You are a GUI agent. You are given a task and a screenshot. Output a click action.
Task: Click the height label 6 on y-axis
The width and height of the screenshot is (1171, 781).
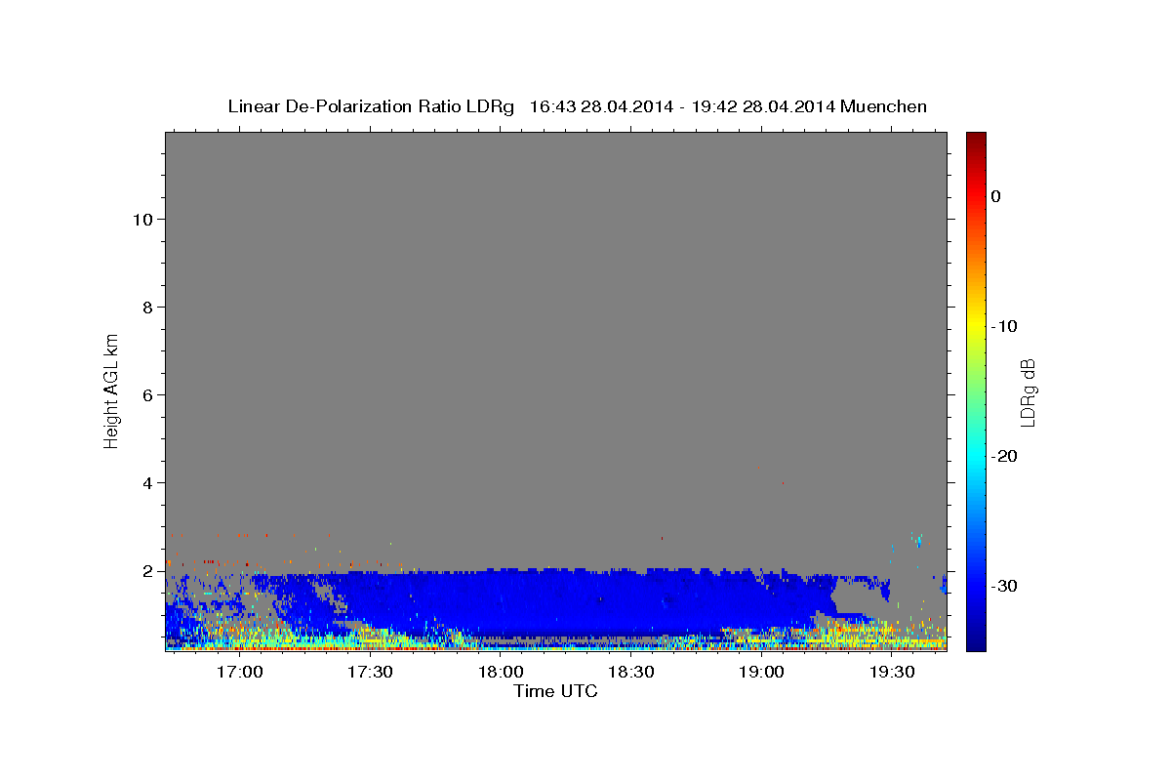(x=147, y=395)
